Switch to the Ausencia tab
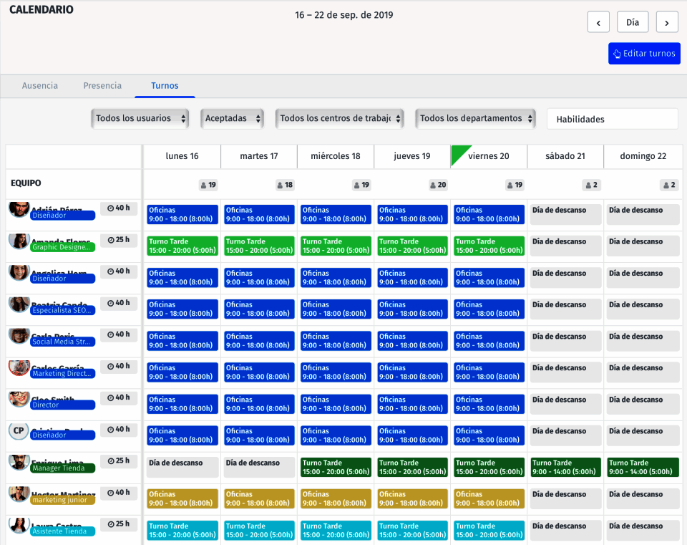Screen dimensions: 687x545 pos(40,86)
